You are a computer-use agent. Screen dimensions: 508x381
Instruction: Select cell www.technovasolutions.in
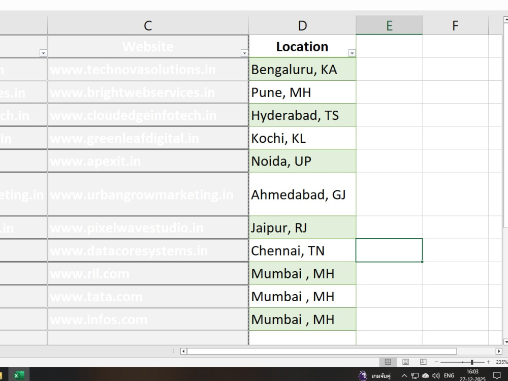tap(148, 69)
